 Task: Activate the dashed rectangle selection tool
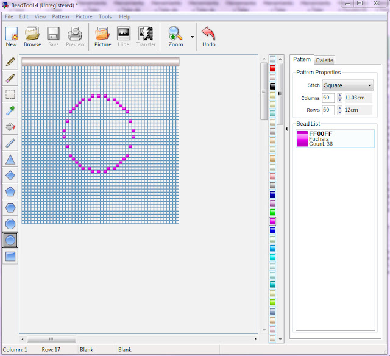pos(10,94)
